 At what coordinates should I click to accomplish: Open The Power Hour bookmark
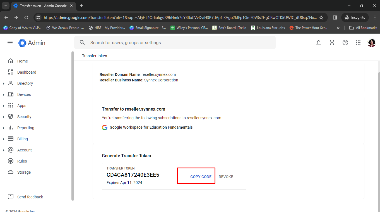[309, 28]
